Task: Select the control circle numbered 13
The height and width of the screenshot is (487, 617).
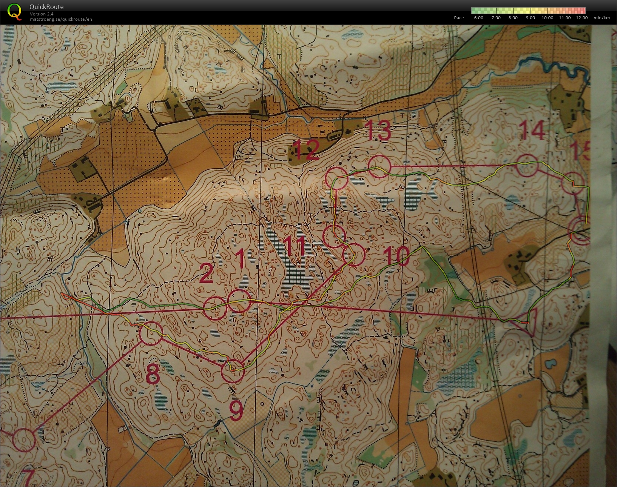Action: click(x=379, y=166)
